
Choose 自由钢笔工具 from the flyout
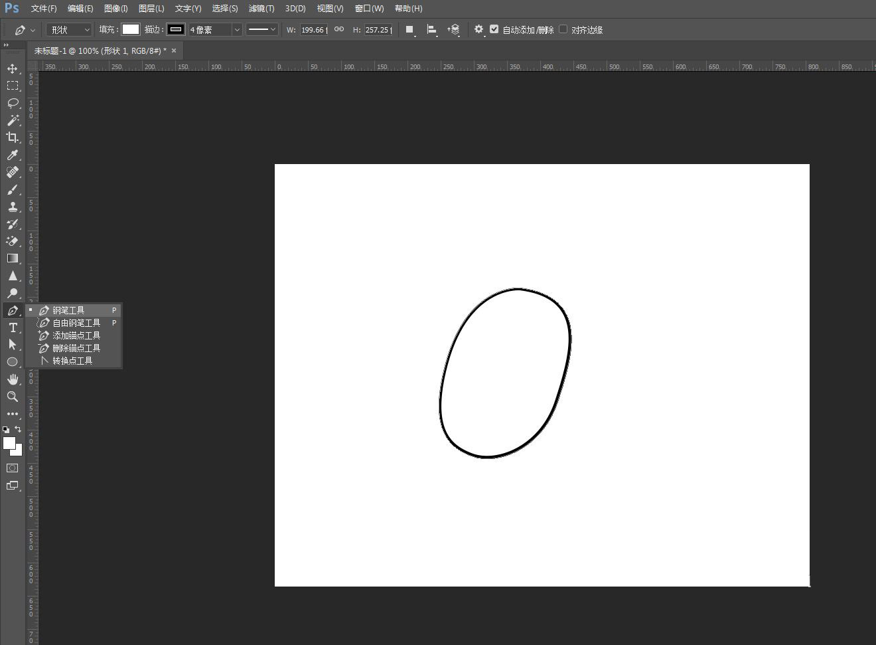pyautogui.click(x=76, y=323)
